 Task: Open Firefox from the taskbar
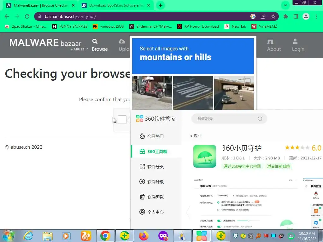[x=144, y=236]
